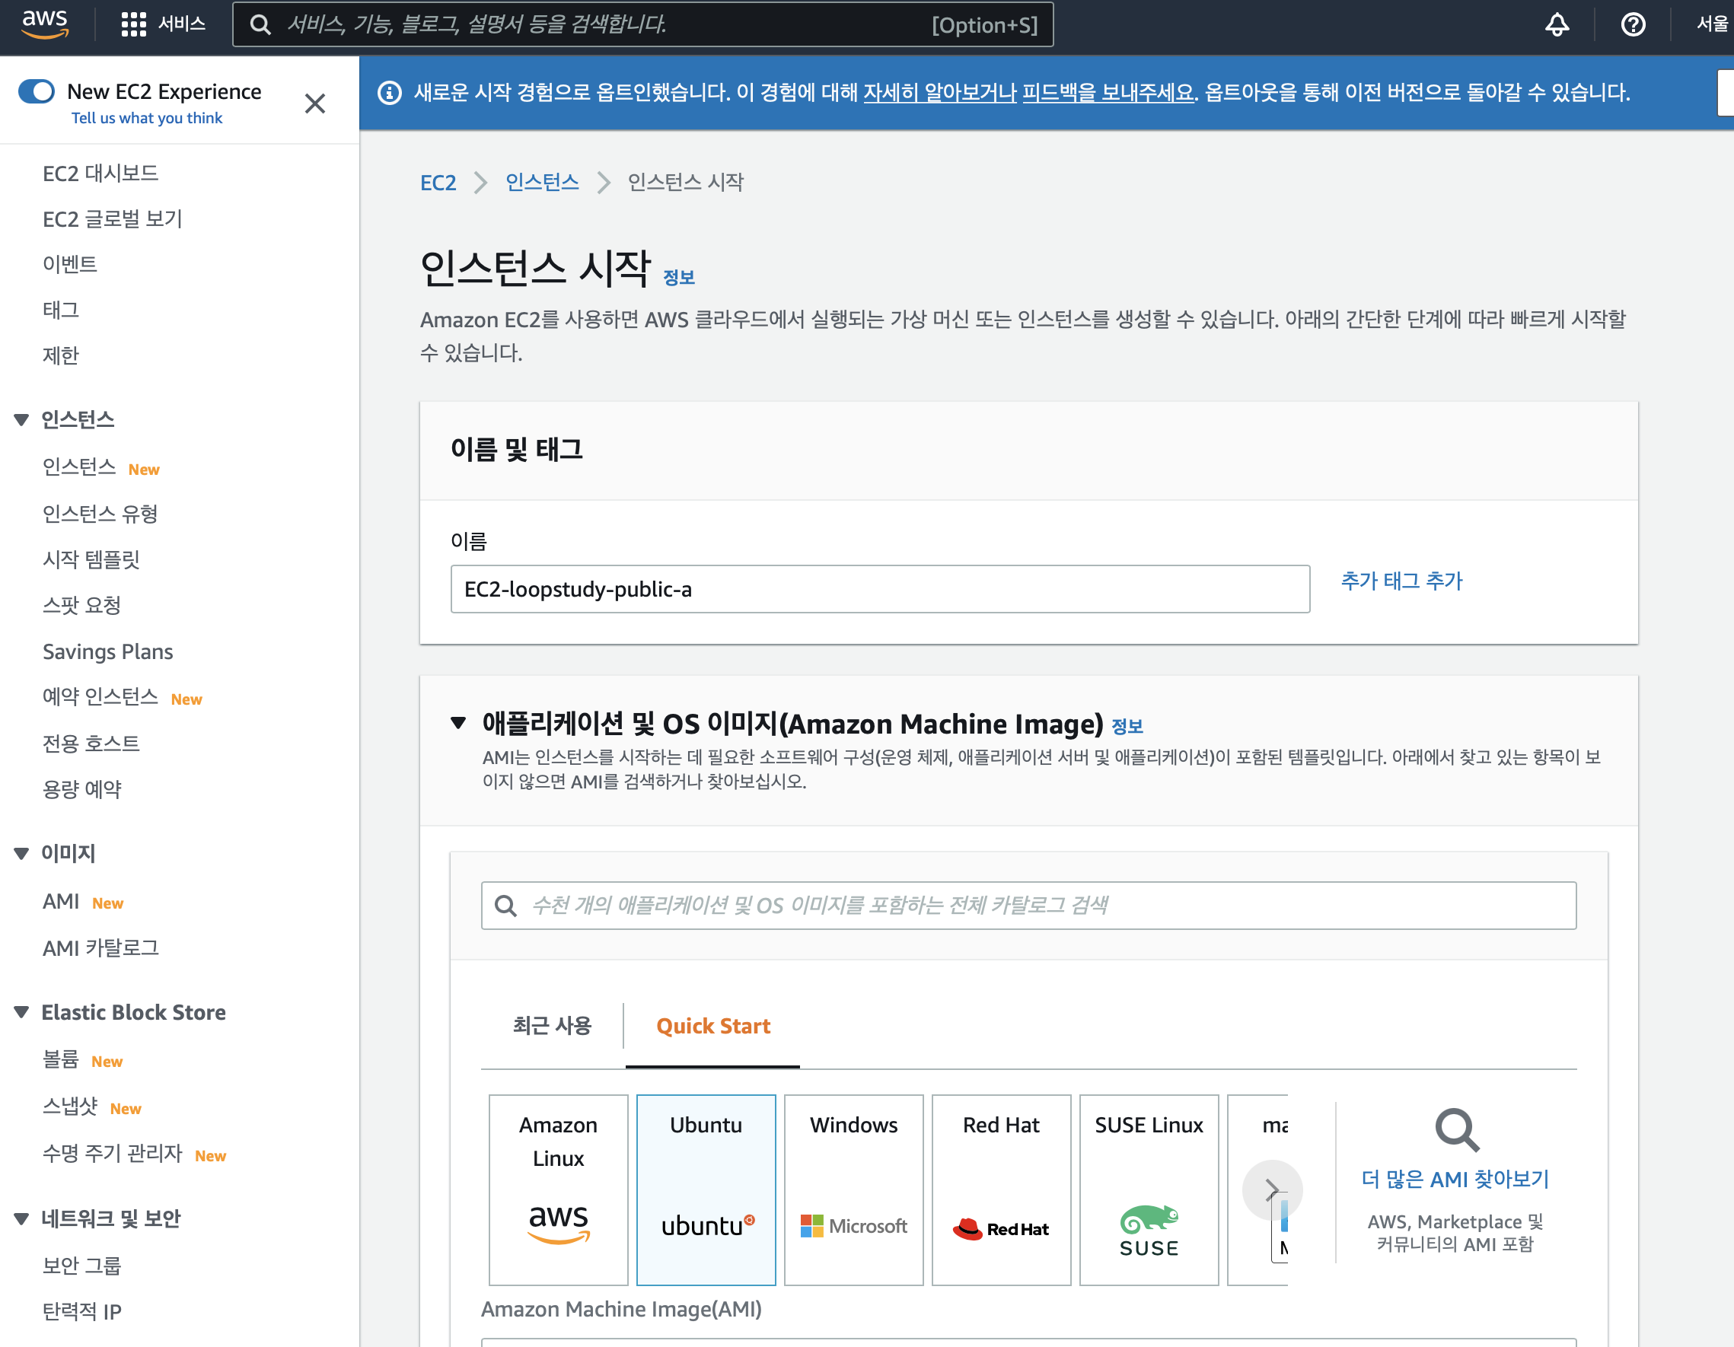The width and height of the screenshot is (1734, 1347).
Task: Switch to the 최근 사용 tab
Action: [552, 1026]
